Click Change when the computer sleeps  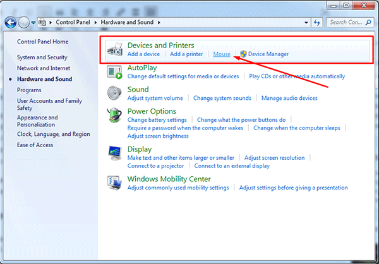point(297,128)
